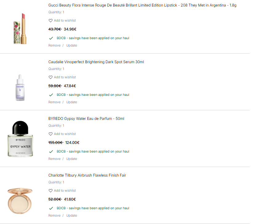Open the BYREDO Gypsy Water bottle image
The width and height of the screenshot is (255, 224).
pyautogui.click(x=20, y=139)
